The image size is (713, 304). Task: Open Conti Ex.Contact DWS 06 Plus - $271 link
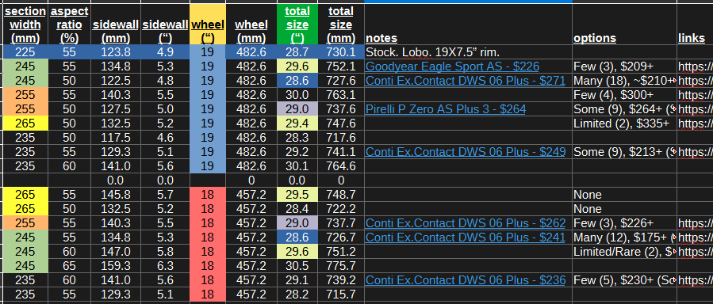[x=466, y=81]
